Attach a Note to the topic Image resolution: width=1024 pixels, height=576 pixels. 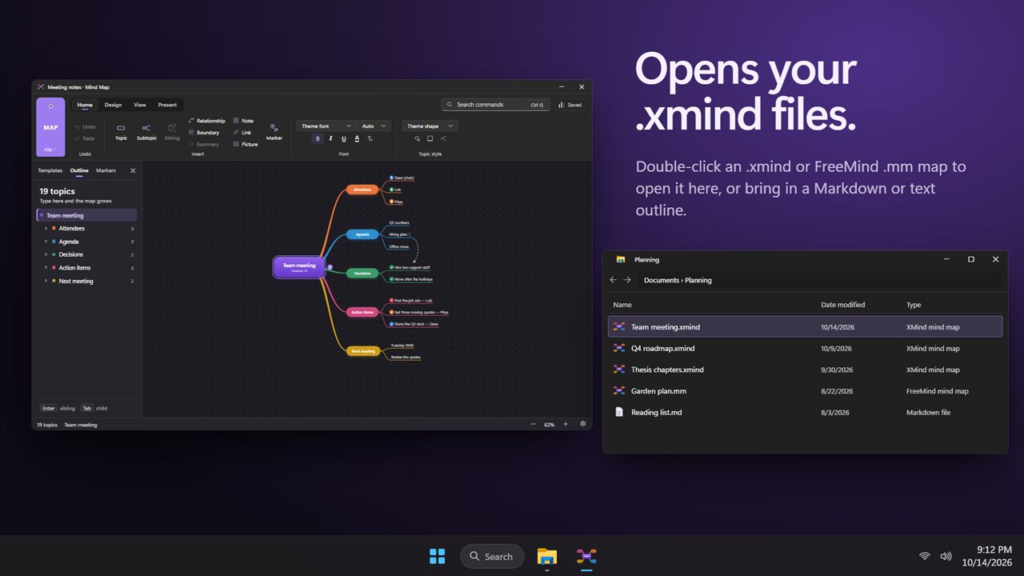pyautogui.click(x=243, y=121)
